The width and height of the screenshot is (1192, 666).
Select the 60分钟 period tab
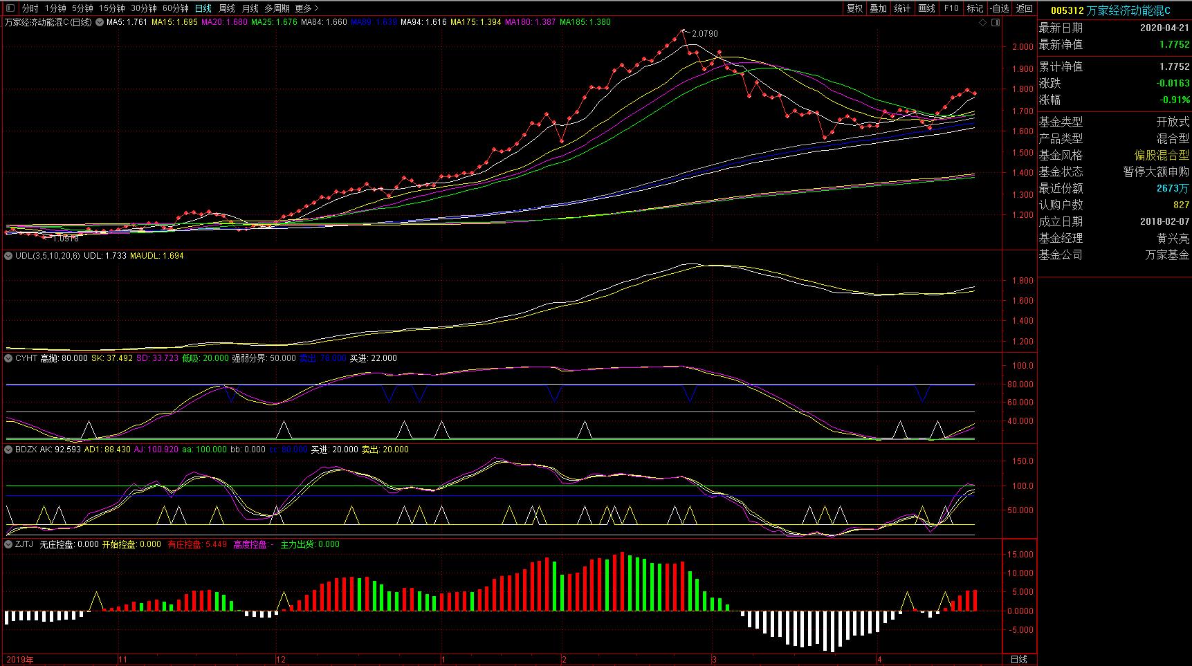(x=176, y=8)
